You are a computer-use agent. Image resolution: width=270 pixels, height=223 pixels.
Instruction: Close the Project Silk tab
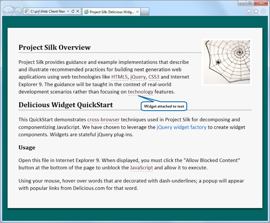point(137,12)
